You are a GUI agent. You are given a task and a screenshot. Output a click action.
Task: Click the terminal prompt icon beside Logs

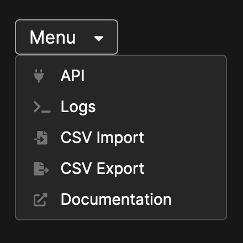point(42,107)
